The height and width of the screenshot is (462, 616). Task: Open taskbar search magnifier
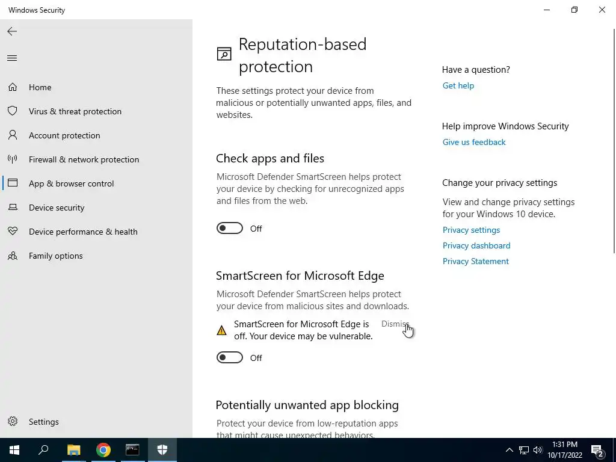43,450
